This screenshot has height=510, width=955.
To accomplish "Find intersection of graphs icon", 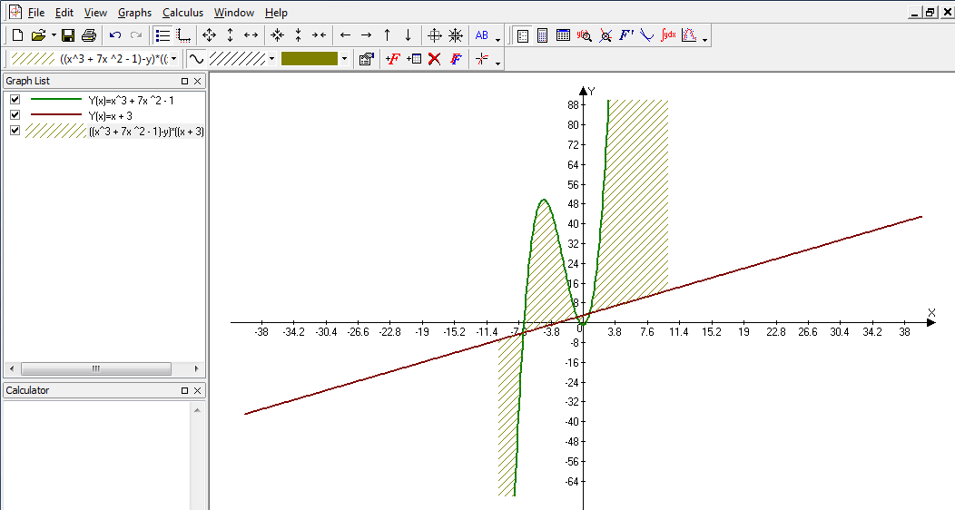I will (x=605, y=35).
